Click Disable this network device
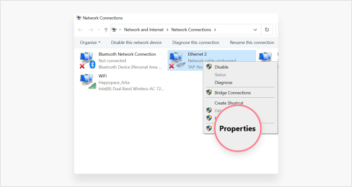The height and width of the screenshot is (187, 352). (136, 43)
